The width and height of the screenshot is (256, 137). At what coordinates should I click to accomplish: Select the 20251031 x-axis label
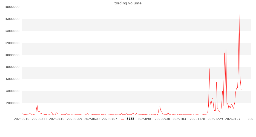pyautogui.click(x=180, y=119)
